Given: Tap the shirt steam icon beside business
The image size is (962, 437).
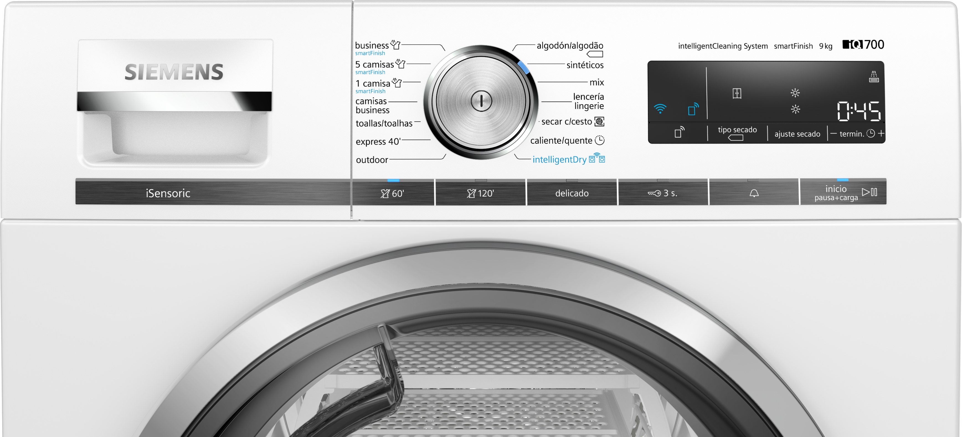Looking at the screenshot, I should coord(395,45).
